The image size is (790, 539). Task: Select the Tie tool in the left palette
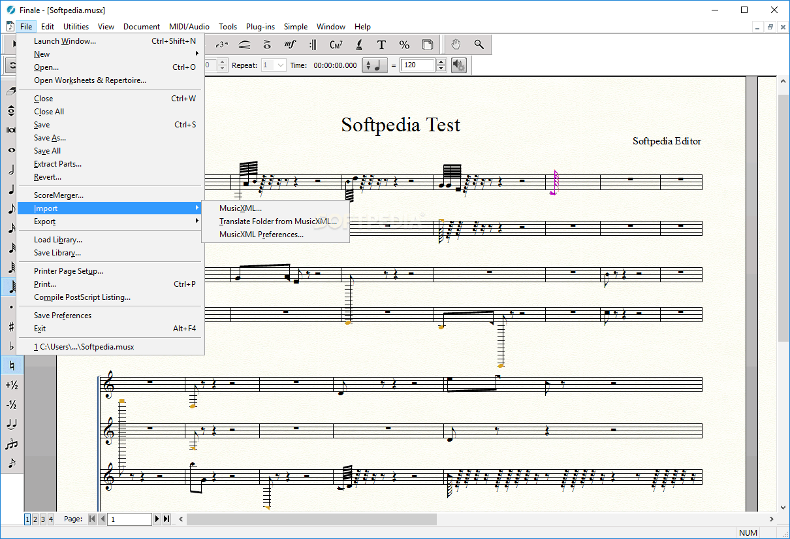(x=11, y=424)
